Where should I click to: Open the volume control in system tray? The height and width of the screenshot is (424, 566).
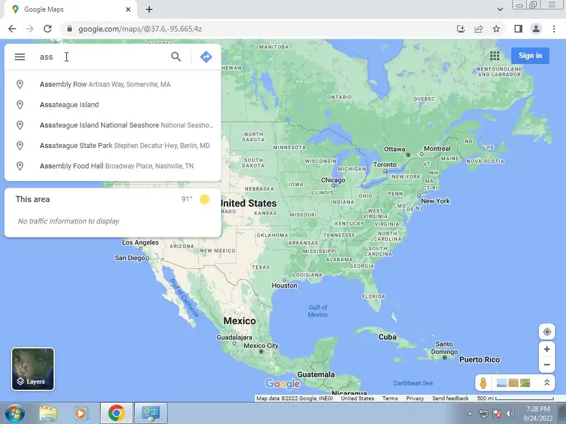pos(510,414)
